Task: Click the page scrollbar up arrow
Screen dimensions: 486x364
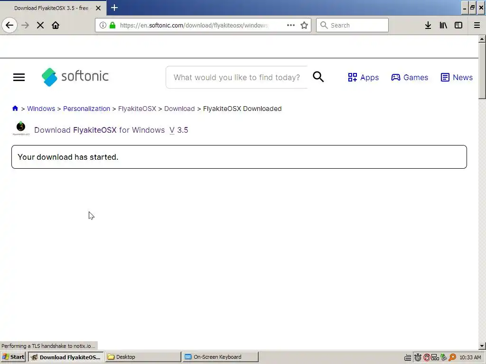Action: point(482,39)
